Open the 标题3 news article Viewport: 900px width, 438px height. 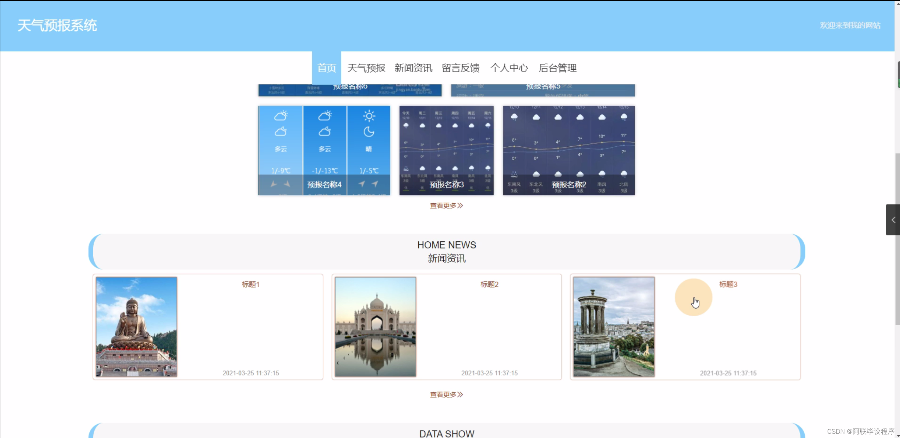pyautogui.click(x=728, y=284)
